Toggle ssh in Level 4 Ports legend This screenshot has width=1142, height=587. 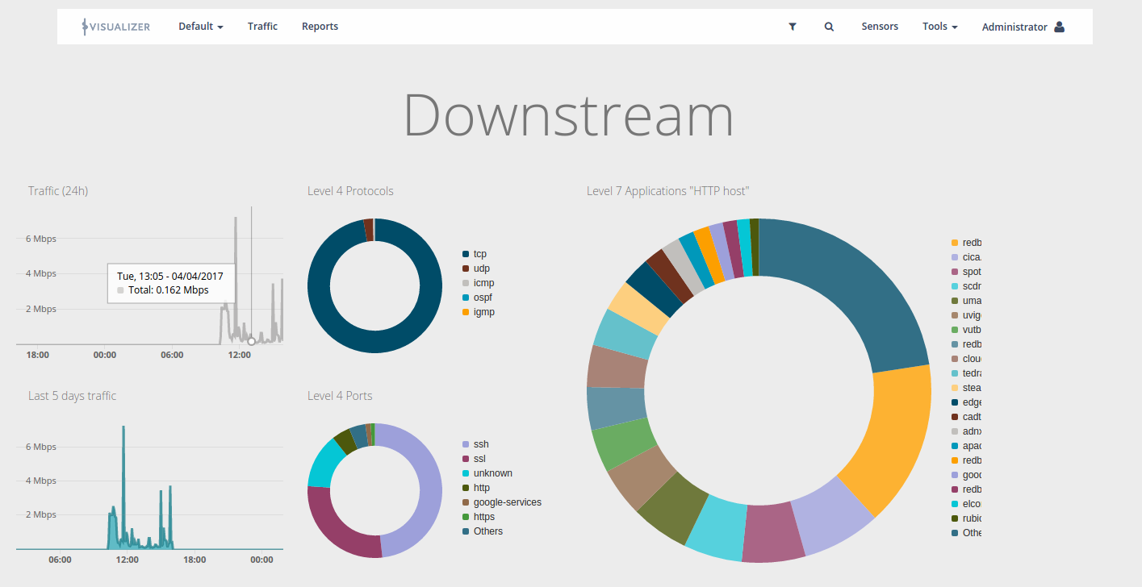475,444
